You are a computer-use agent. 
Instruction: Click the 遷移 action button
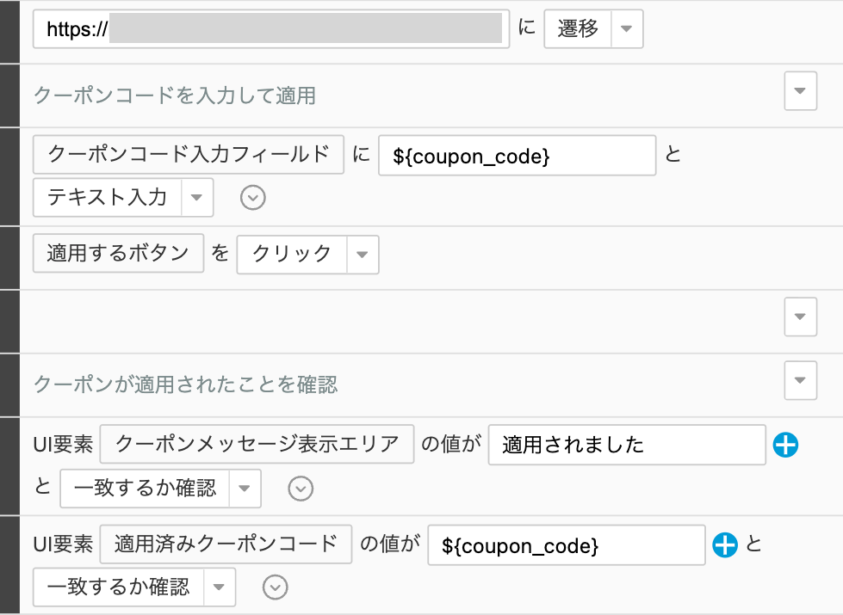point(578,28)
